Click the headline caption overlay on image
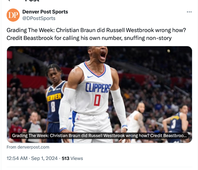Screen dimensions: 198x170 (99, 136)
